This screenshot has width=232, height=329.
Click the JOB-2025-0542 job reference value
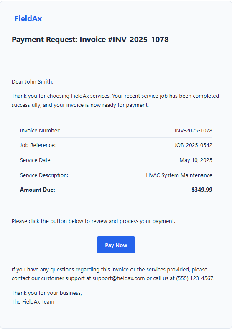(193, 145)
